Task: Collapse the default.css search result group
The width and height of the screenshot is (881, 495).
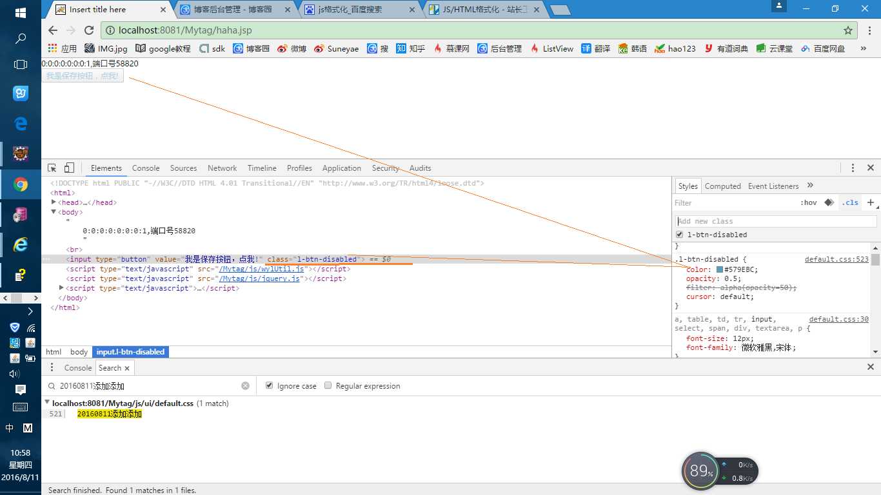Action: (x=47, y=403)
